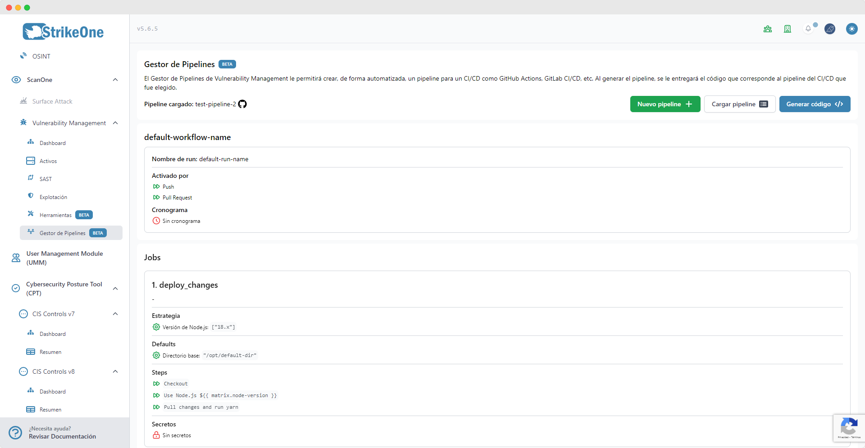Click the Use Node.js matrix step
This screenshot has width=865, height=448.
(220, 395)
